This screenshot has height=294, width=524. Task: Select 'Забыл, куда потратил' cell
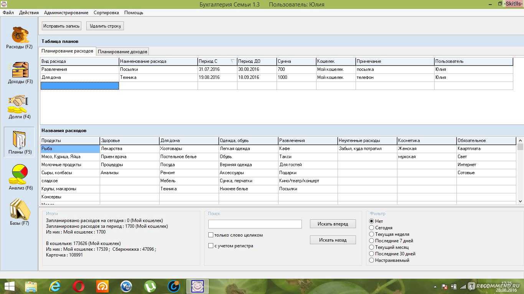tap(367, 149)
